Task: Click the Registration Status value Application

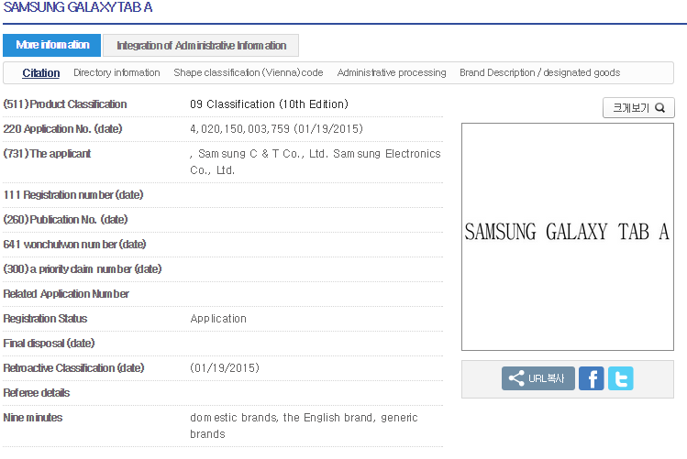Action: point(218,319)
